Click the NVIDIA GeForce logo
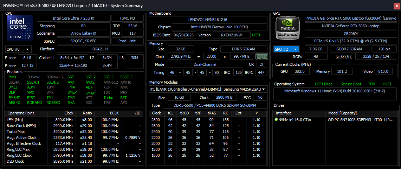401x169 pixels. coord(287,28)
